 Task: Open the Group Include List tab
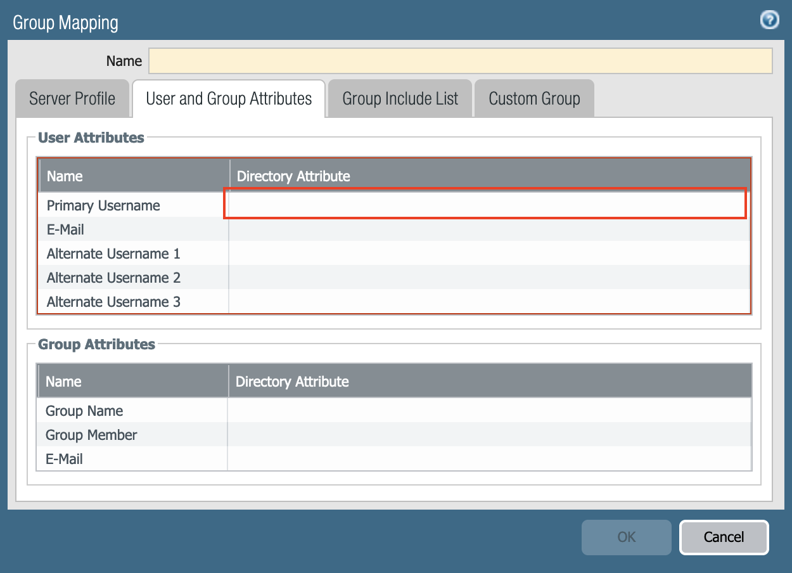click(400, 98)
